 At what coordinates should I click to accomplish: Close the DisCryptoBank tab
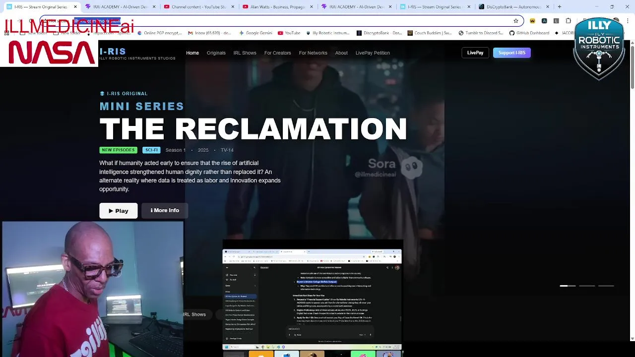[548, 7]
